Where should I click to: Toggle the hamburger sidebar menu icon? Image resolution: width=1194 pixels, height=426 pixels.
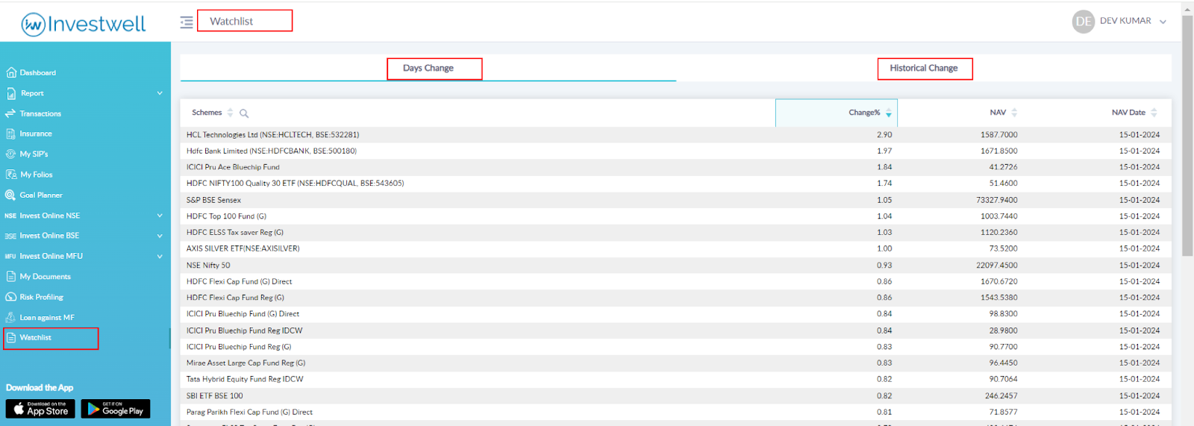187,22
